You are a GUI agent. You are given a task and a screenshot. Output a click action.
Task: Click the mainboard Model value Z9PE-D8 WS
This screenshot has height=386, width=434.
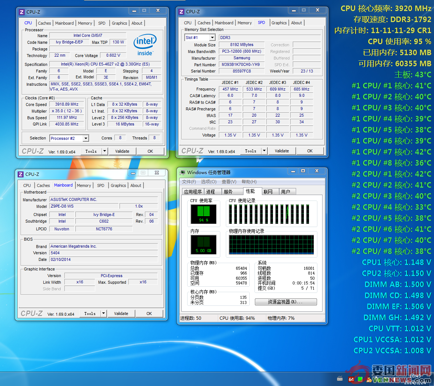tap(84, 206)
